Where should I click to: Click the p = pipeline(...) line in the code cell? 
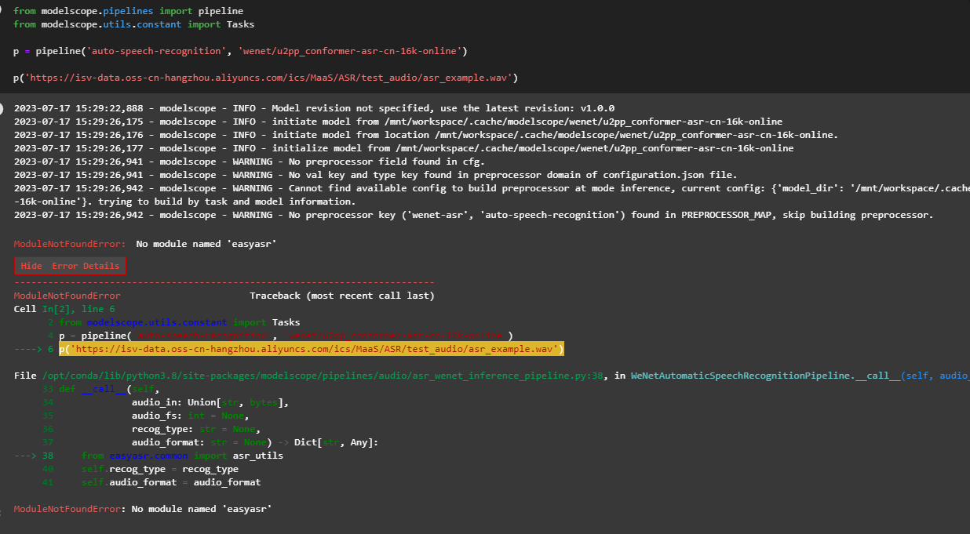(240, 51)
